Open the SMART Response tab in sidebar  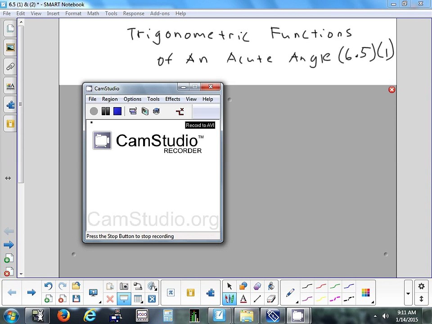coord(10,123)
